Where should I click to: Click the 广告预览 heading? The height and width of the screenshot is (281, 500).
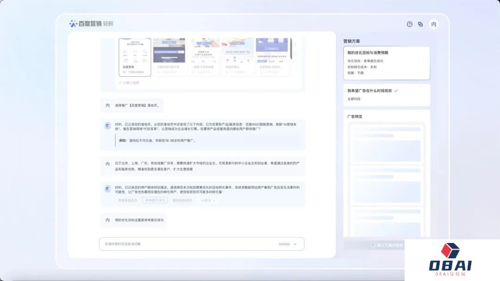pyautogui.click(x=355, y=116)
